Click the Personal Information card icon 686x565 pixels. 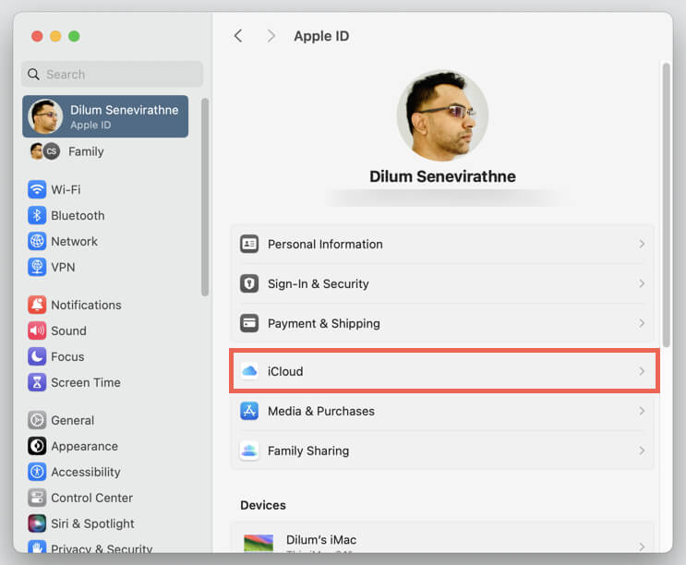[249, 244]
